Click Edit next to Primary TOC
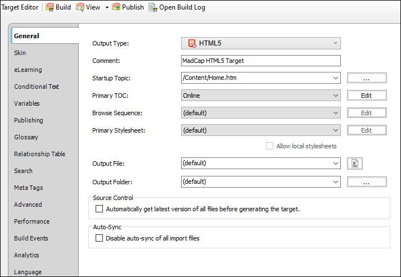 (x=367, y=96)
